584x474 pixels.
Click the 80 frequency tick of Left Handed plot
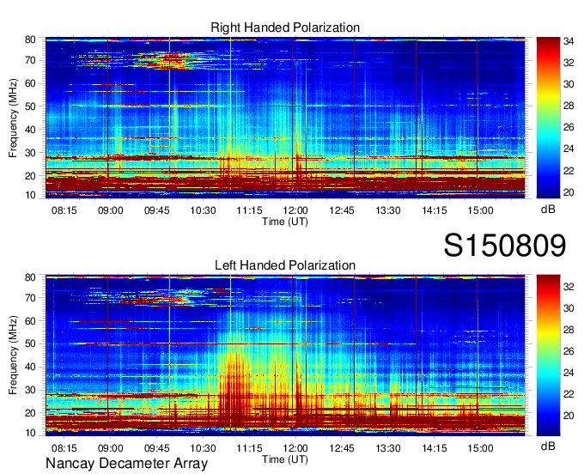30,277
